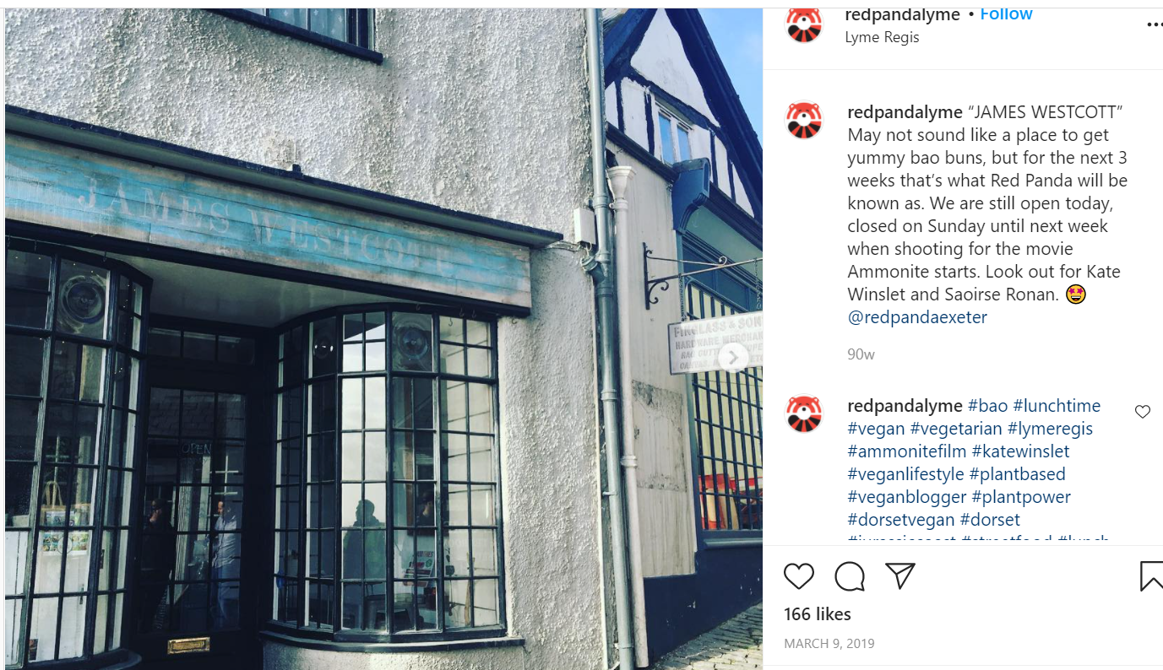Open the #katewinslet hashtag

point(1020,451)
